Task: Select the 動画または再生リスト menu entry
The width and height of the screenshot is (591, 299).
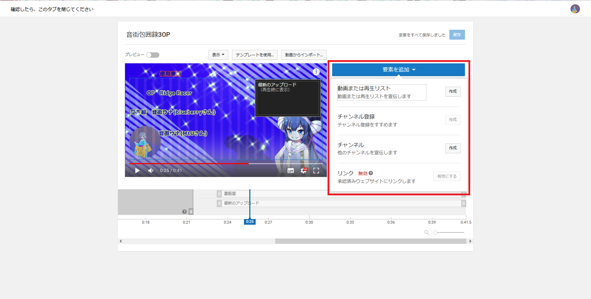Action: pyautogui.click(x=381, y=92)
